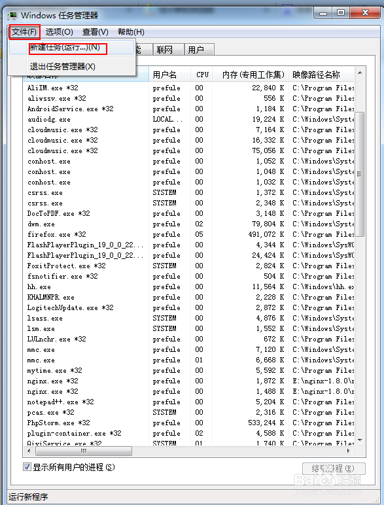The image size is (384, 505).
Task: Open the 帮助(H) menu
Action: point(131,32)
